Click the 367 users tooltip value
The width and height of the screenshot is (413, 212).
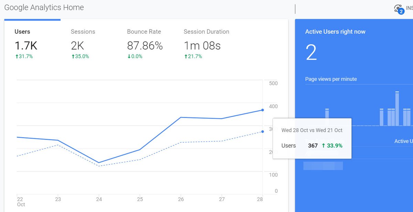313,145
